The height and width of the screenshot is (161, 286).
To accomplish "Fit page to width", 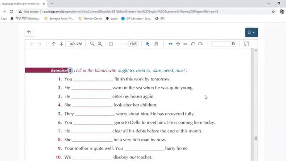I will click(170, 44).
